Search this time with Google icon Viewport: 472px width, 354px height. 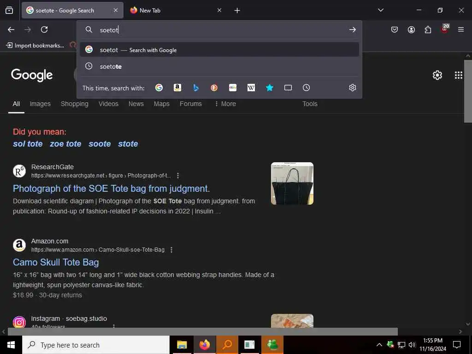[x=159, y=88]
